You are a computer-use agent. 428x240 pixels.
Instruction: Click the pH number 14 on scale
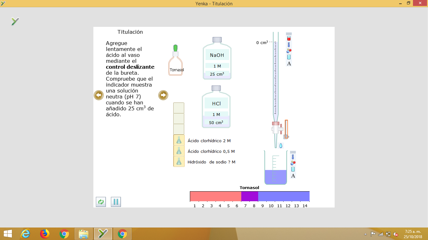coord(305,206)
